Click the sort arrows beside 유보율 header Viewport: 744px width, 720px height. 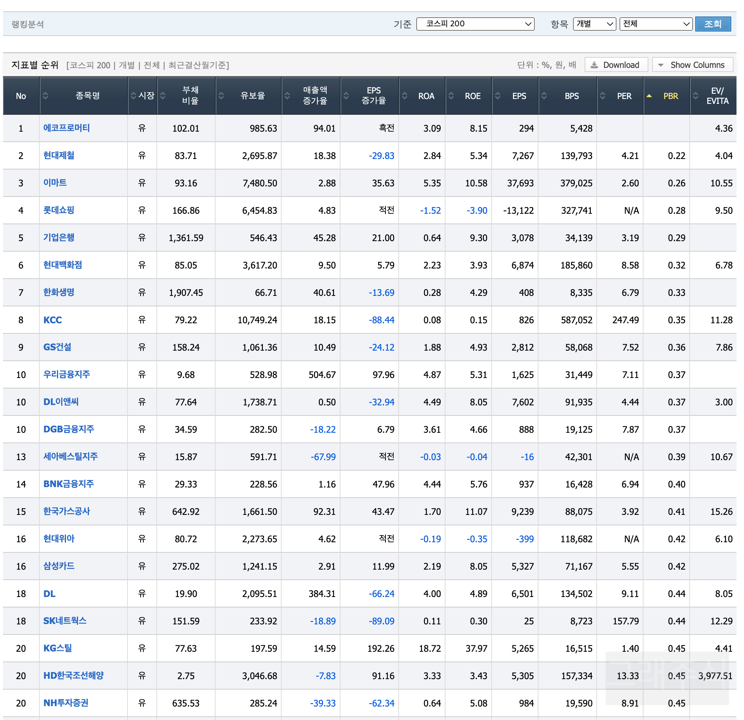tap(221, 96)
